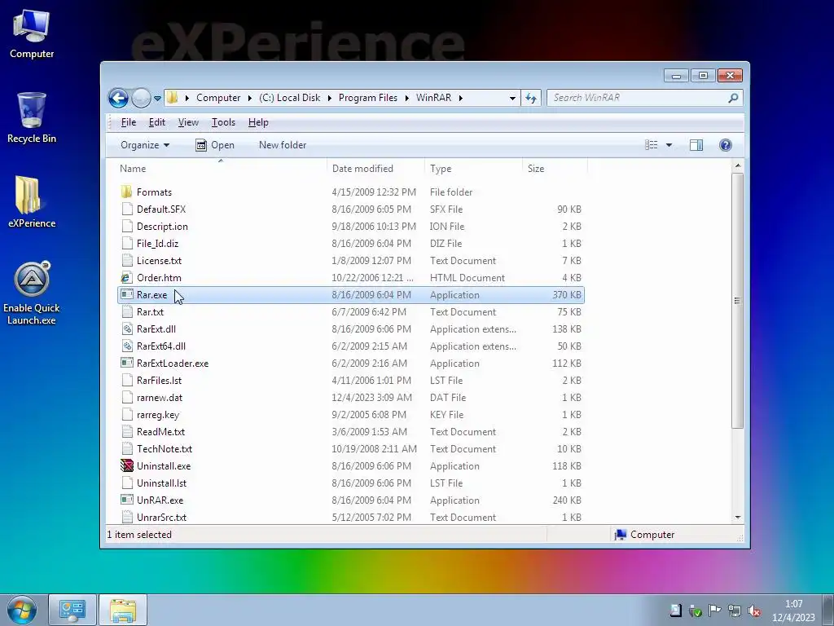
Task: Open the Computer desktop icon
Action: click(32, 34)
